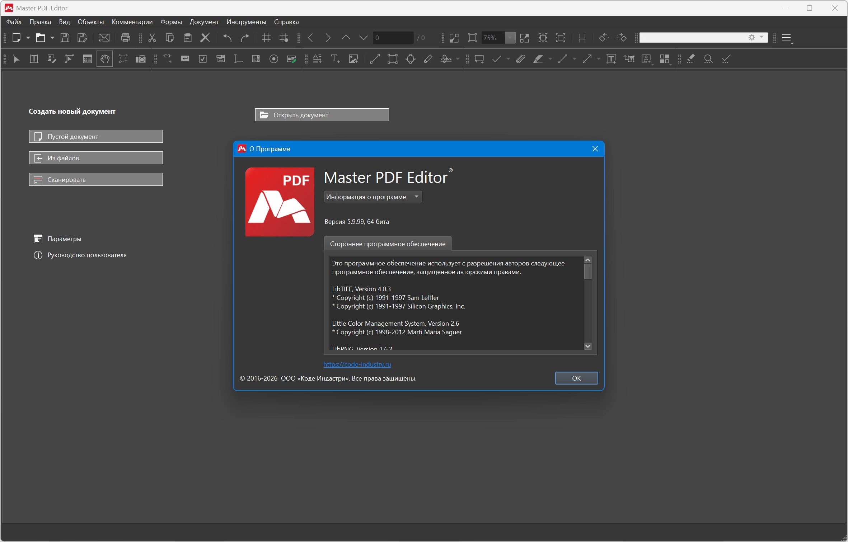
Task: Click the license scrollbar down arrow
Action: click(x=588, y=346)
